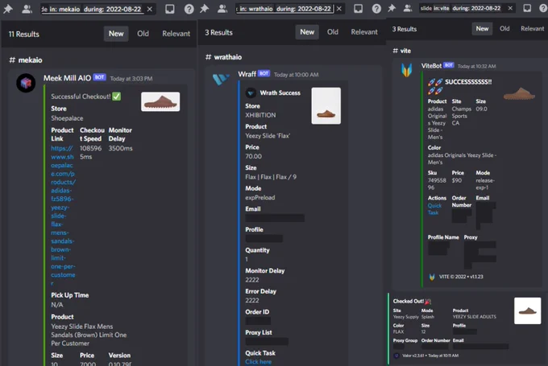Open help in the mekaio panel
Viewport: 548px width, 366px height.
[x=189, y=9]
